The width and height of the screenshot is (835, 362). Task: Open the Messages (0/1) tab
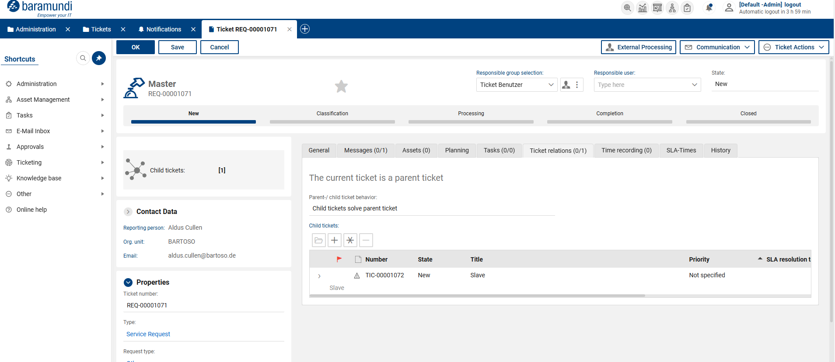click(366, 150)
